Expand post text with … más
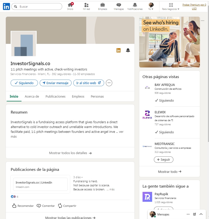Image resolution: width=209 pixels, height=219 pixels. click(110, 190)
